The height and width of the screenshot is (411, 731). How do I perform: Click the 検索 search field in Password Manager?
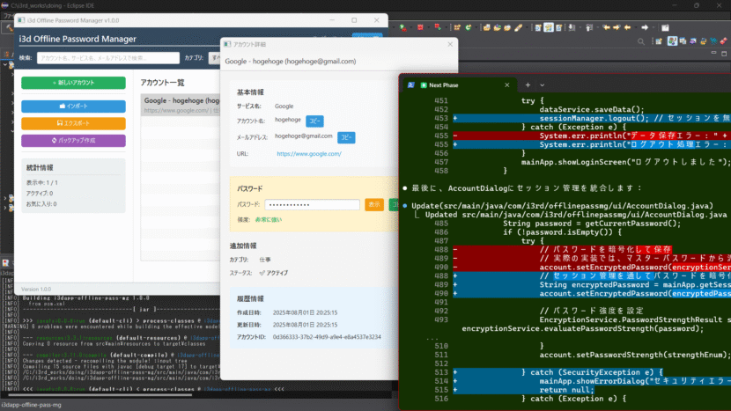(x=108, y=58)
